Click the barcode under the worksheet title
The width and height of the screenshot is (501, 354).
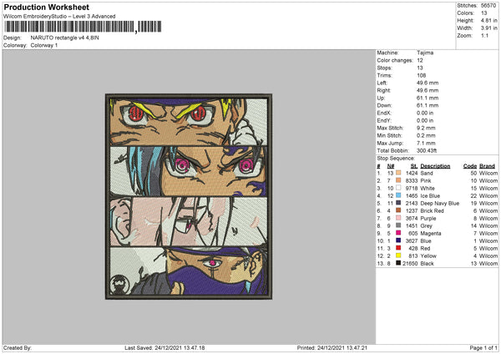(x=83, y=27)
